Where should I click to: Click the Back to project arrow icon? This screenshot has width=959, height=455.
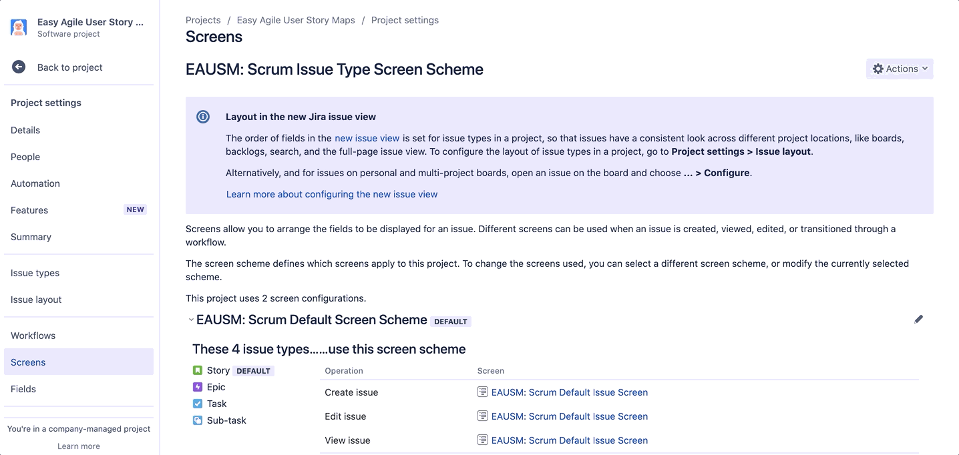[19, 67]
